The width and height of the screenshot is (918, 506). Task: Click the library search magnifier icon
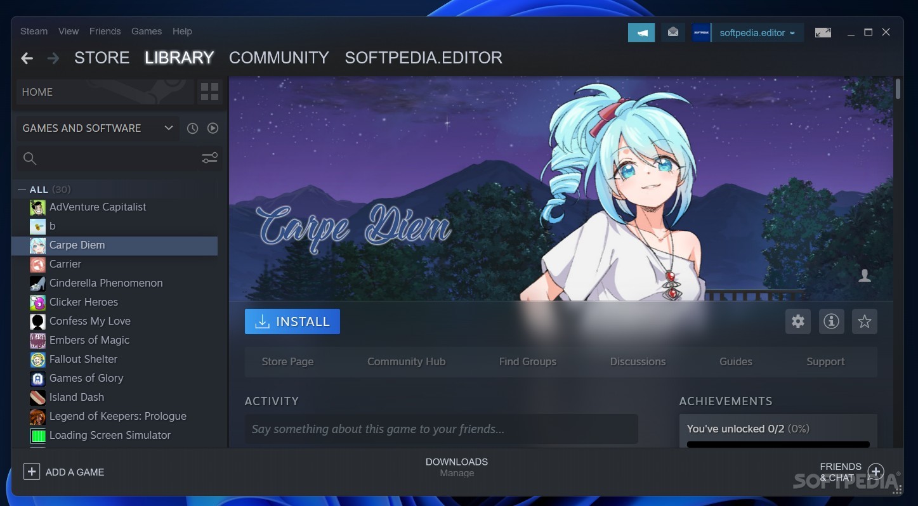30,159
